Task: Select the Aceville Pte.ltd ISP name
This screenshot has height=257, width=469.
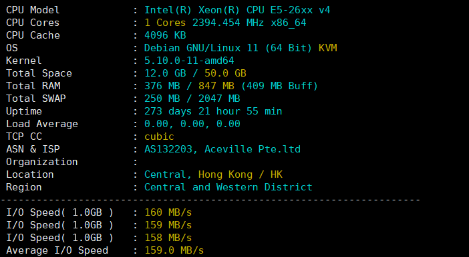Action: (x=253, y=149)
